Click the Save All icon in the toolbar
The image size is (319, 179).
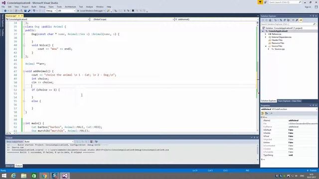click(x=29, y=11)
